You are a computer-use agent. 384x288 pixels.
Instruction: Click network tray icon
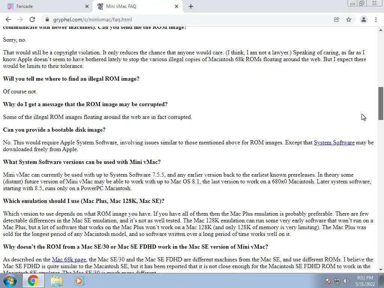click(x=337, y=281)
